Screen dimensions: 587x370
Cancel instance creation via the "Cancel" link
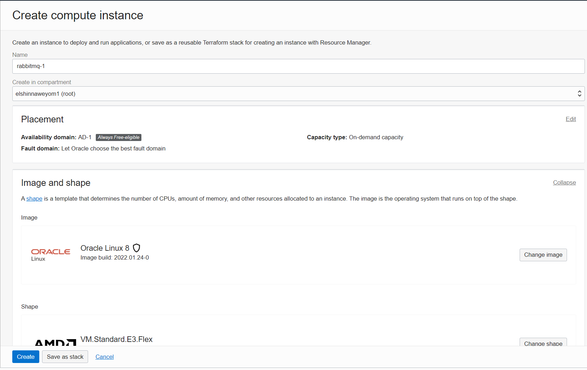(104, 356)
